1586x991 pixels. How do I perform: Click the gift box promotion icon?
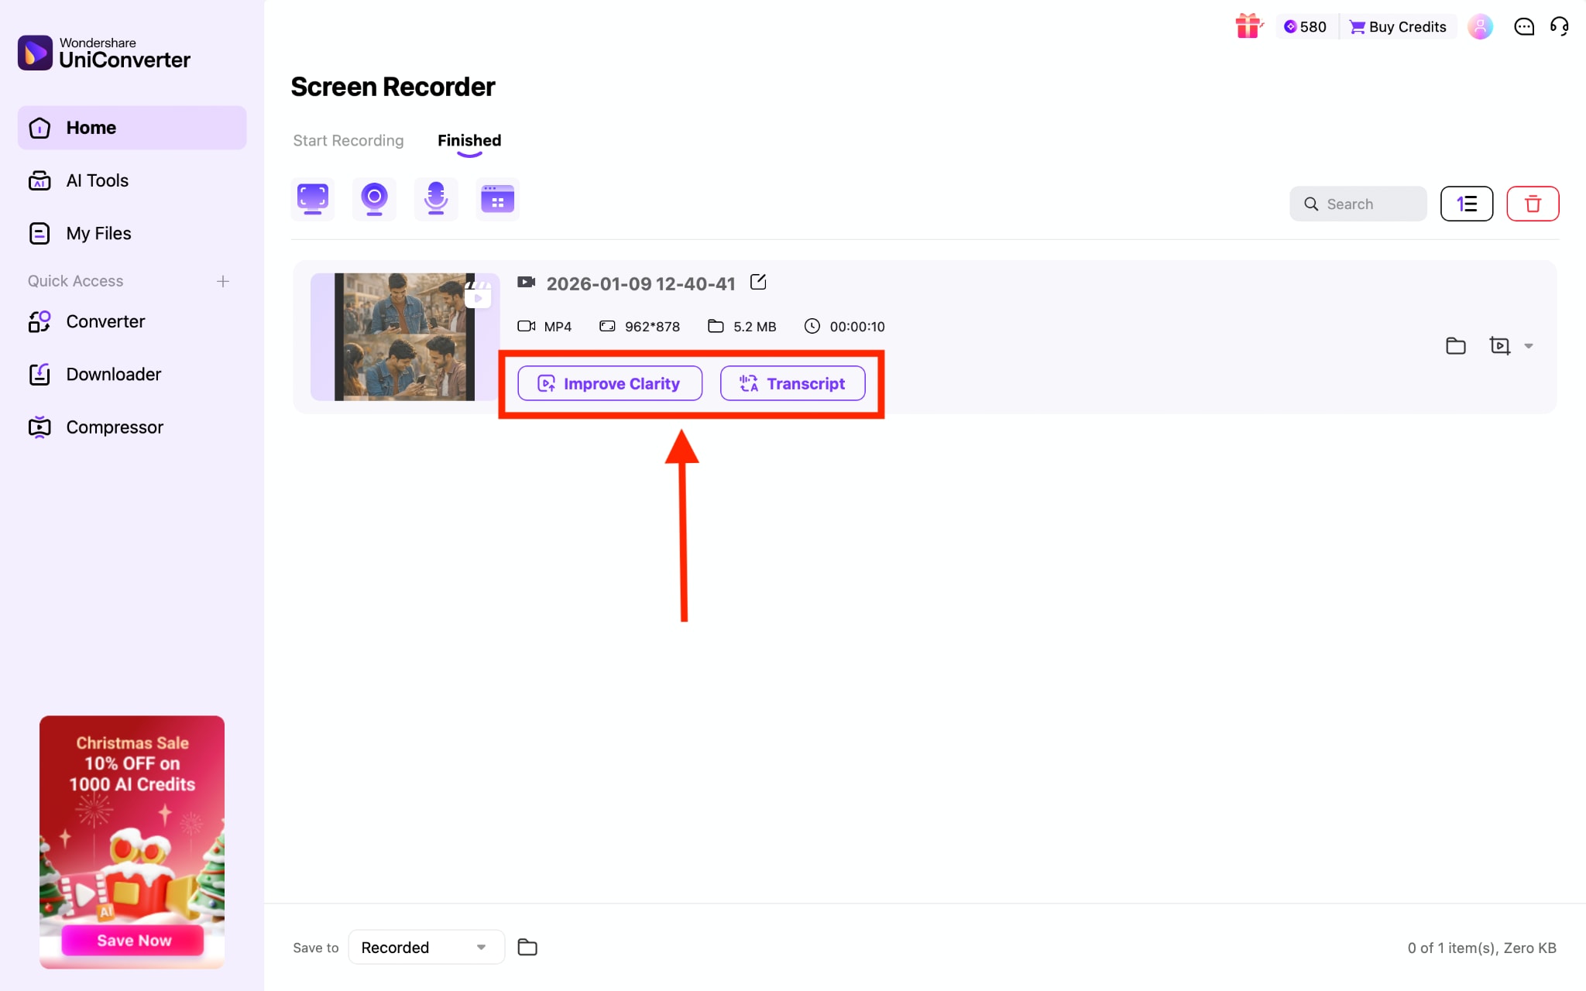pyautogui.click(x=1248, y=26)
